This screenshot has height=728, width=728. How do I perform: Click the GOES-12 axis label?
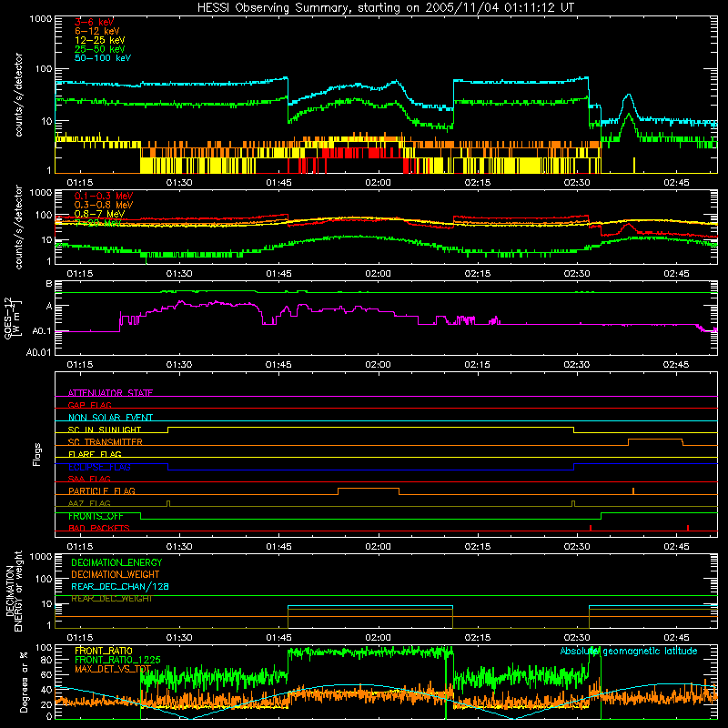pos(13,318)
